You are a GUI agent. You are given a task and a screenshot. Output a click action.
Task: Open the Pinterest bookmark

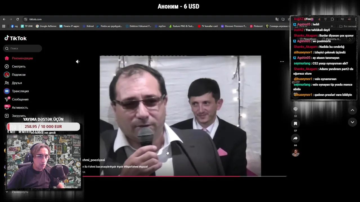(x=256, y=26)
